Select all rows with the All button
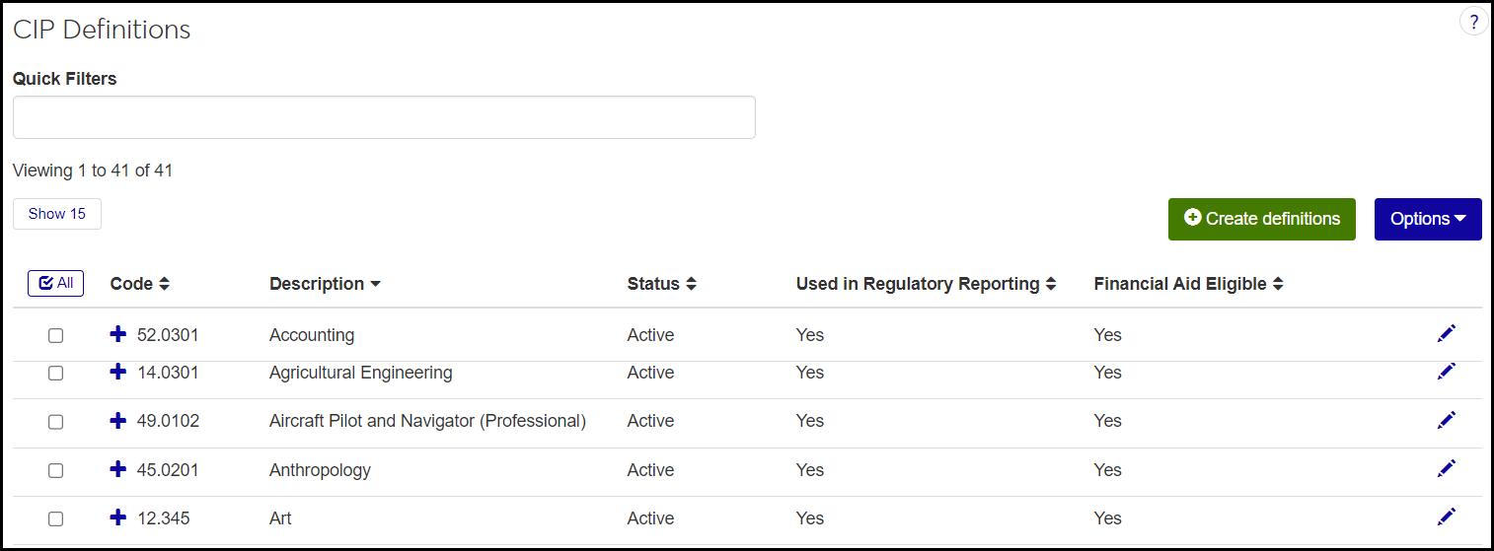 coord(55,284)
